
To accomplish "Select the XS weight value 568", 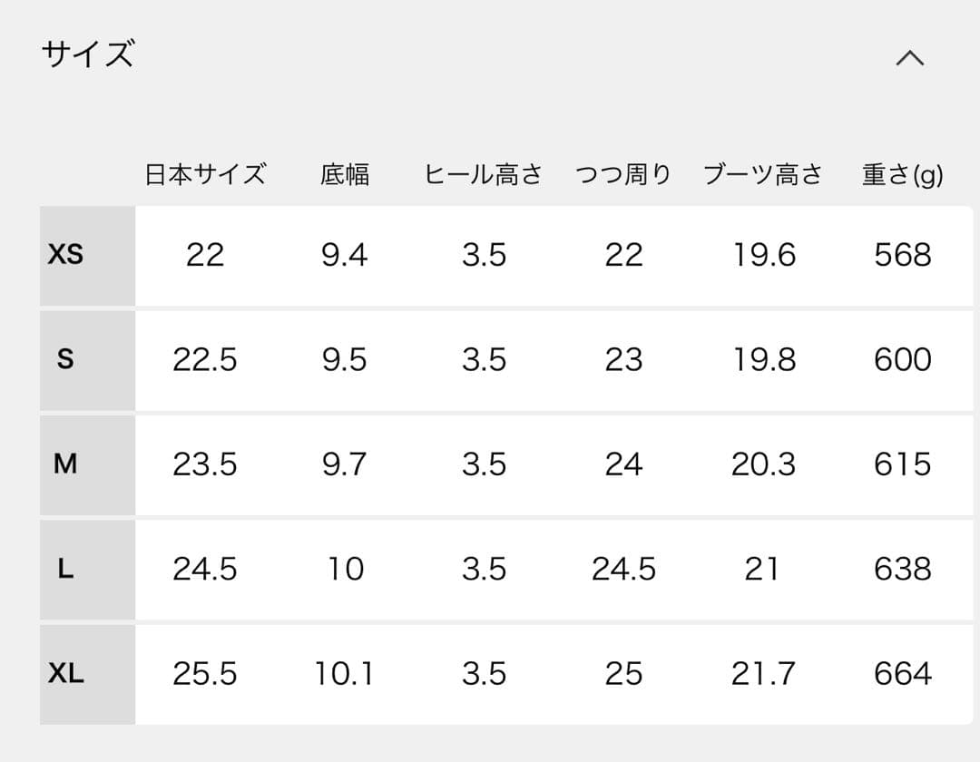I will (903, 255).
